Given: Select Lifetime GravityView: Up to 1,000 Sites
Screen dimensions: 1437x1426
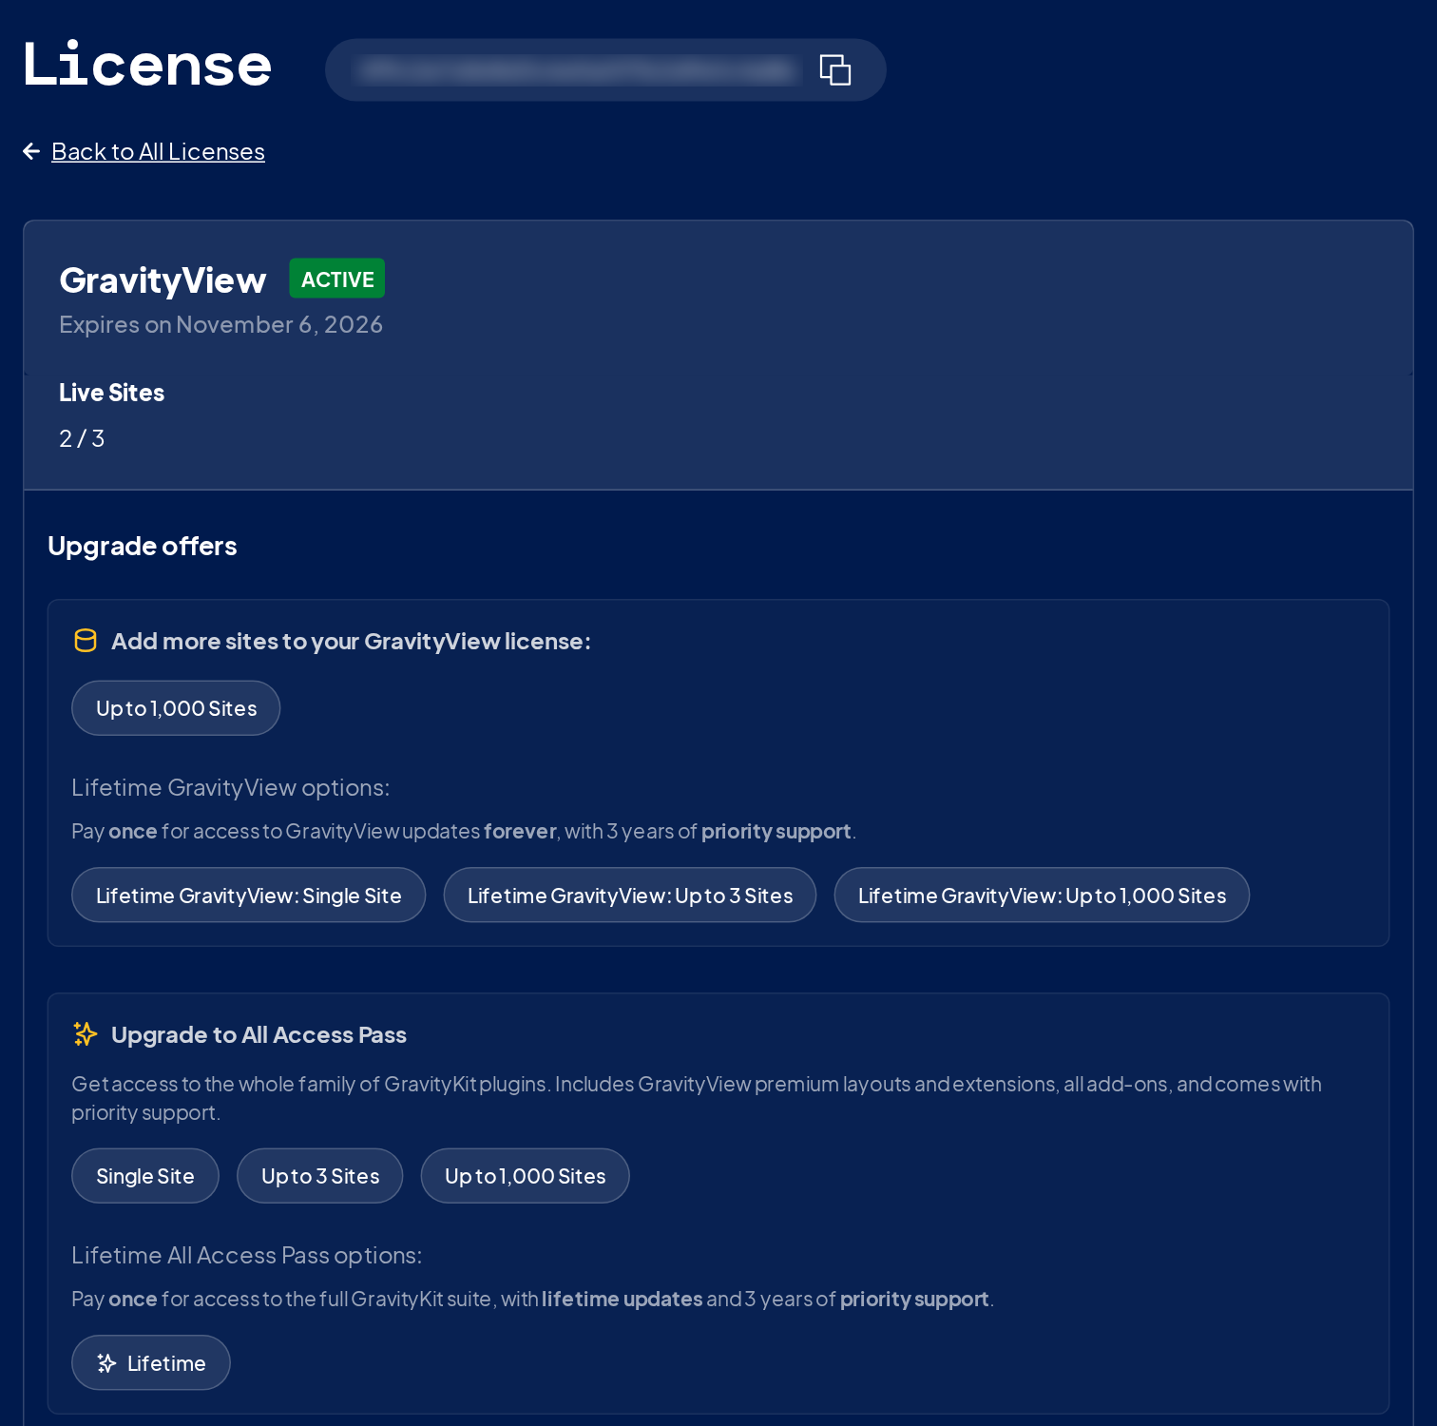Looking at the screenshot, I should click(1042, 896).
